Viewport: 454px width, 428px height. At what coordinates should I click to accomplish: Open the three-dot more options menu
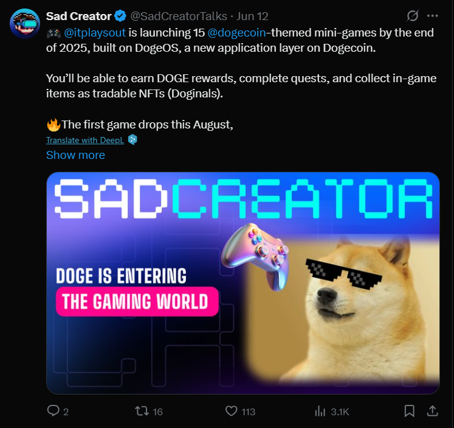coord(433,16)
